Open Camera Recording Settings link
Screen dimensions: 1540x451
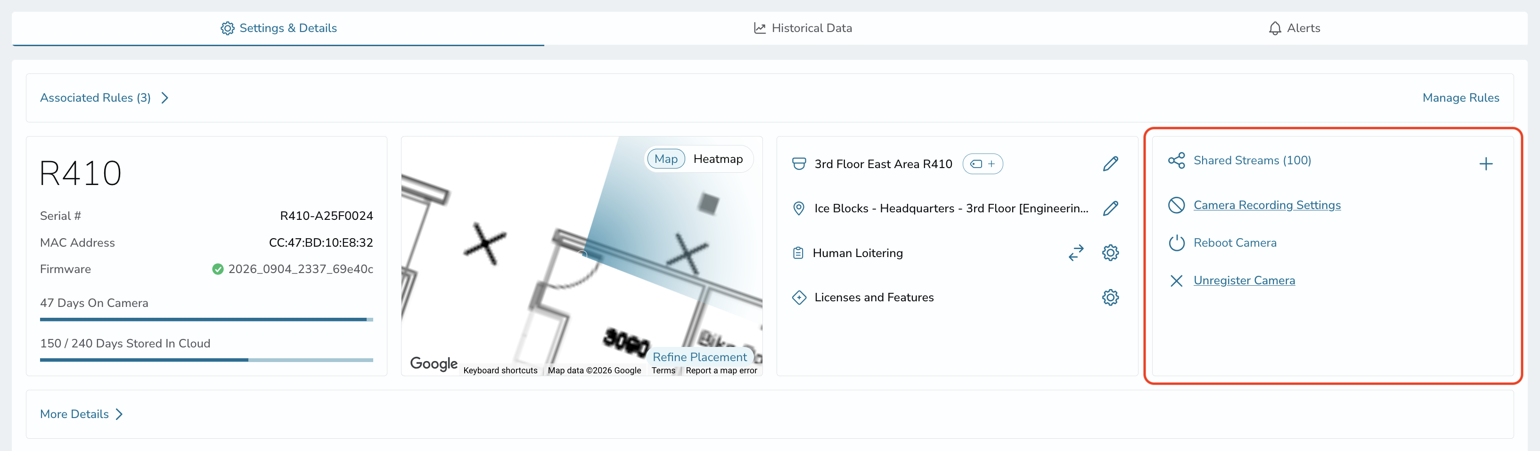(x=1267, y=205)
